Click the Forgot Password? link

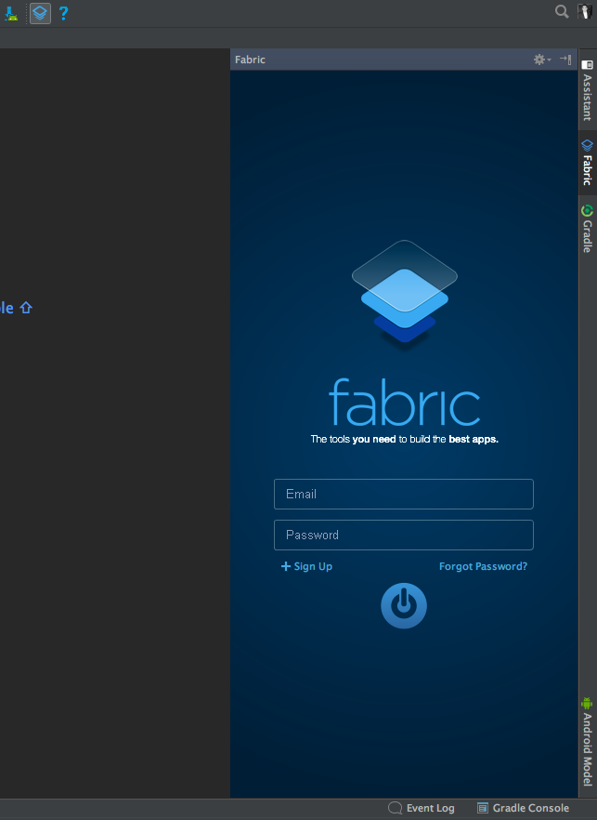[x=483, y=566]
